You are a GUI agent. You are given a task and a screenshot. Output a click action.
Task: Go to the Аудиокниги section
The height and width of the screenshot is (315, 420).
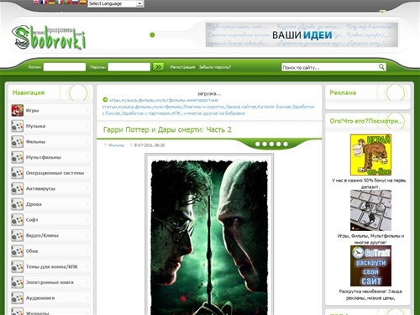[50, 298]
